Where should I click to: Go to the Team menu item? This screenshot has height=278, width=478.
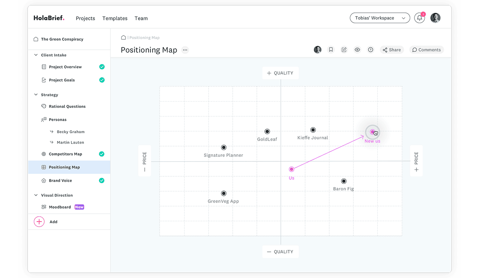point(141,18)
